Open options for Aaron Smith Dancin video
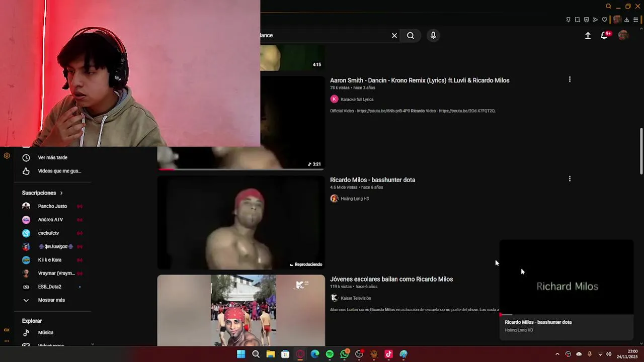 tap(570, 79)
